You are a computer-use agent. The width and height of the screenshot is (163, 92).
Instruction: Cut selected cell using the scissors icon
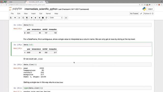pyautogui.click(x=19, y=18)
